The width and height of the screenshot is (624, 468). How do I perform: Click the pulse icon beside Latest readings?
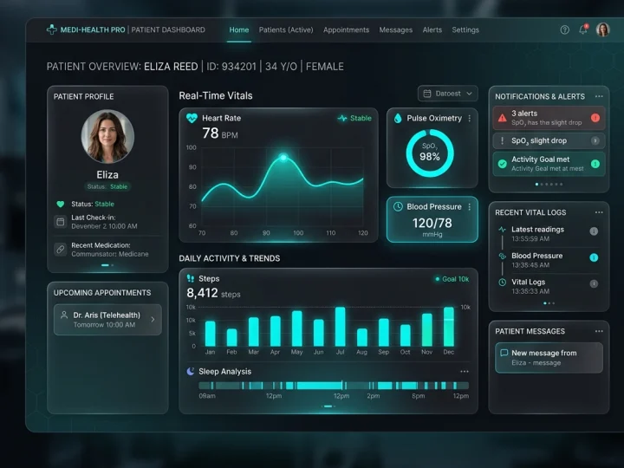coord(502,229)
